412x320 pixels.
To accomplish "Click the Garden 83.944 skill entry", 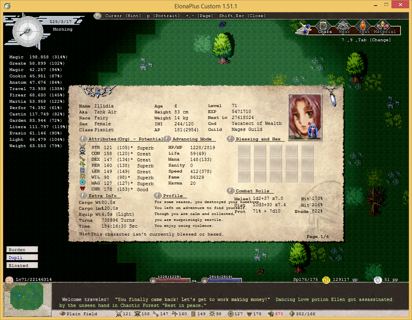I will point(36,121).
